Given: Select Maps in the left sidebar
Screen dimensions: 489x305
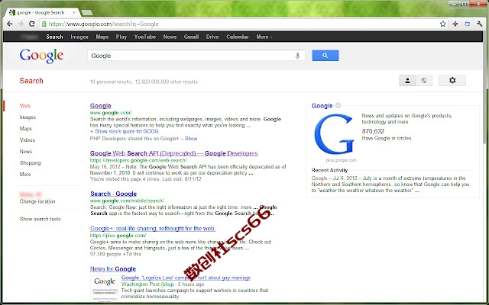Looking at the screenshot, I should tap(25, 129).
